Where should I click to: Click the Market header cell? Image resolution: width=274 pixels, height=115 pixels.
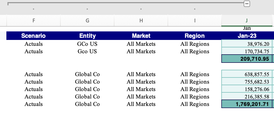tap(141, 36)
